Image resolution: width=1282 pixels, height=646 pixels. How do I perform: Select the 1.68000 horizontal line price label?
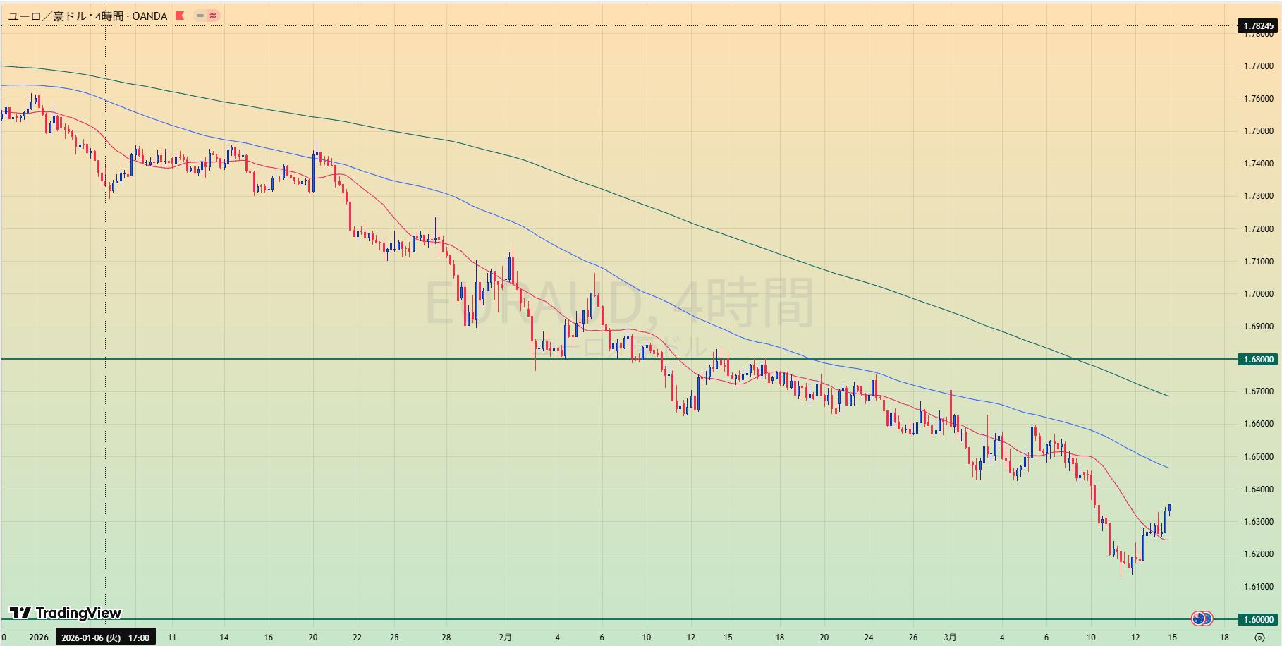click(x=1259, y=360)
